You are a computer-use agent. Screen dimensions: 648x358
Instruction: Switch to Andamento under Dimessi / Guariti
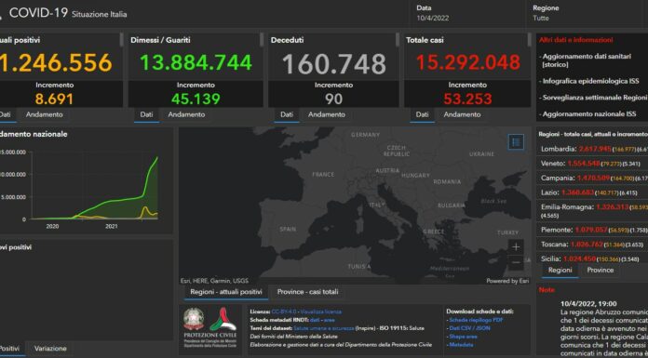click(186, 114)
